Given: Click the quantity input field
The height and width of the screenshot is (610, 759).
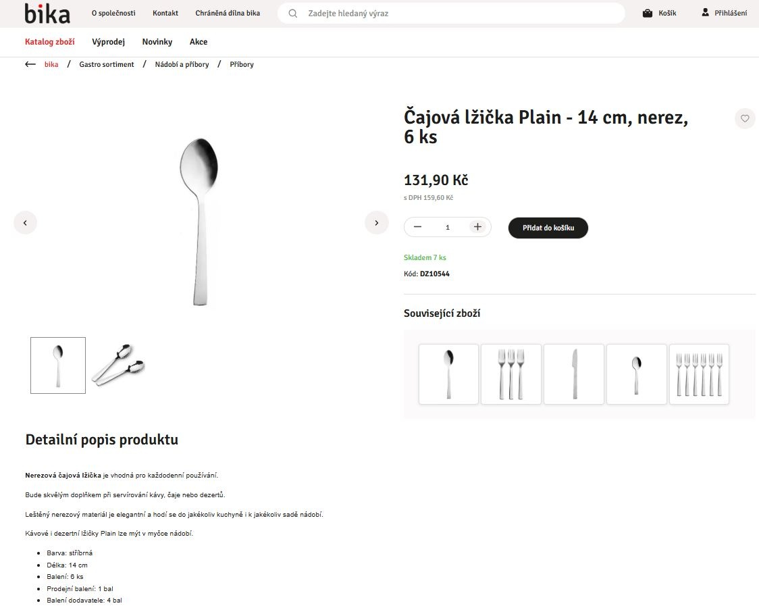Looking at the screenshot, I should point(448,227).
